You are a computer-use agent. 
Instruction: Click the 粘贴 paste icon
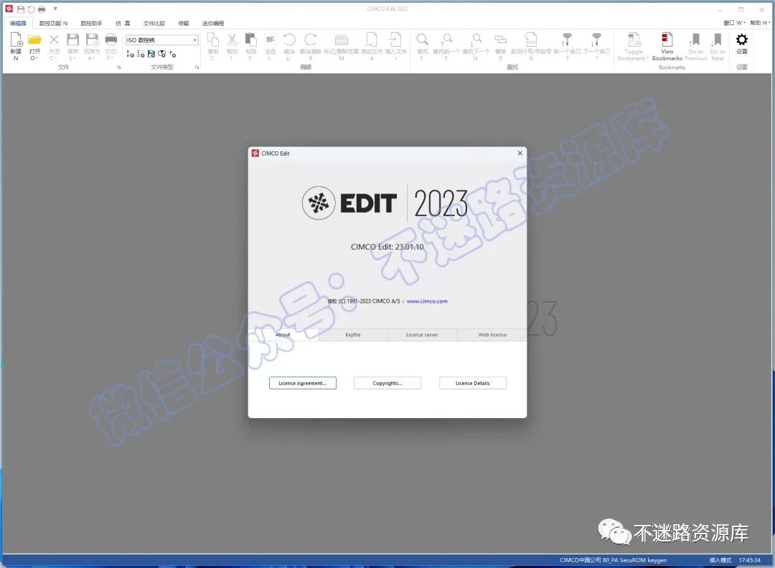251,40
